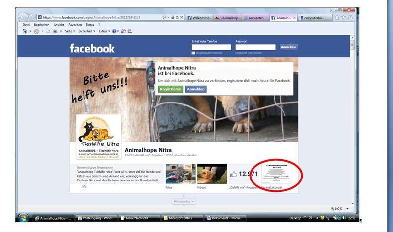Click the browser Forward arrow button
Viewport: 393px width, 232px height.
32,17
